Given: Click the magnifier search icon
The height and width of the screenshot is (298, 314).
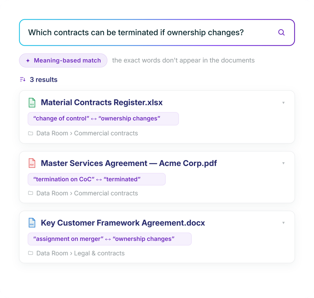Looking at the screenshot, I should tap(281, 32).
